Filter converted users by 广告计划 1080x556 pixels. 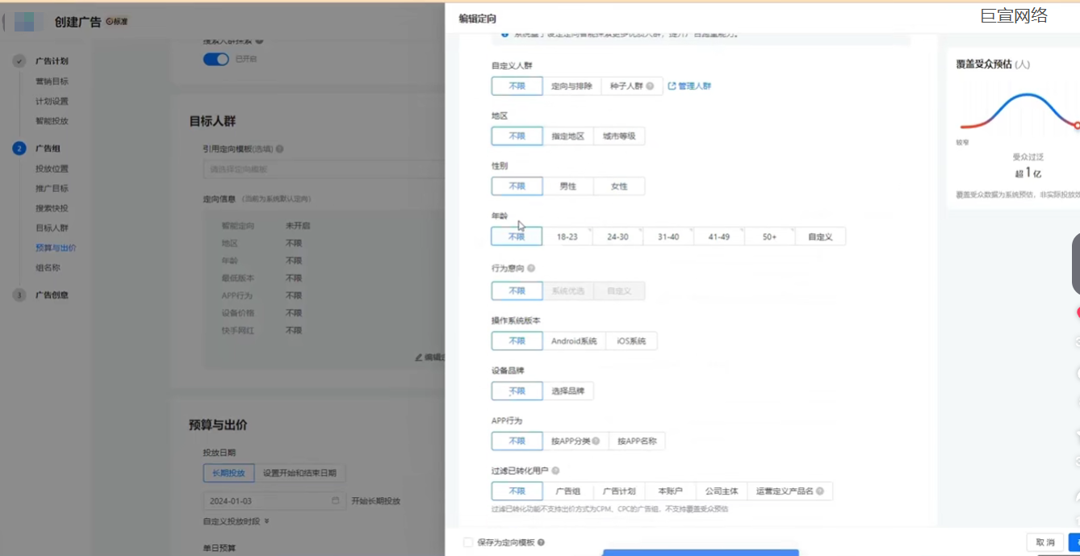pos(619,491)
